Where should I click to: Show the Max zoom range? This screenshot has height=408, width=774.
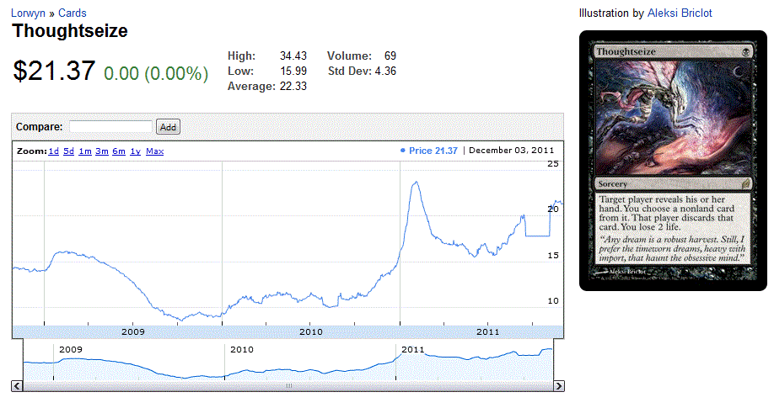[154, 151]
